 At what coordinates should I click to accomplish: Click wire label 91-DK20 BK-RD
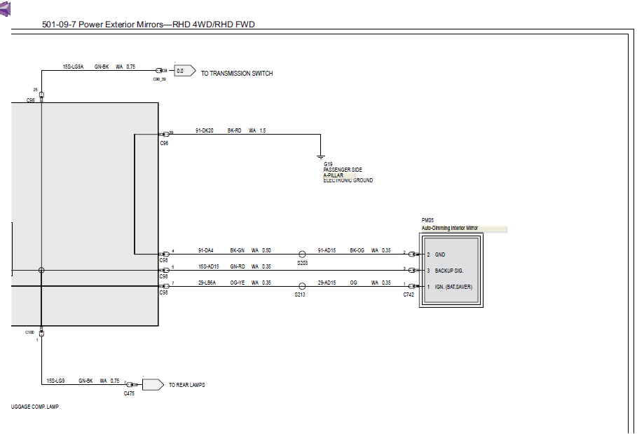pyautogui.click(x=219, y=130)
